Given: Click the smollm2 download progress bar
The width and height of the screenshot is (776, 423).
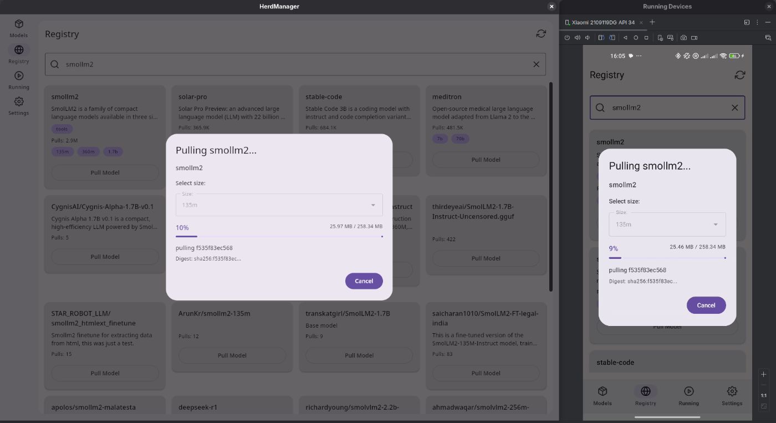Looking at the screenshot, I should pyautogui.click(x=279, y=236).
